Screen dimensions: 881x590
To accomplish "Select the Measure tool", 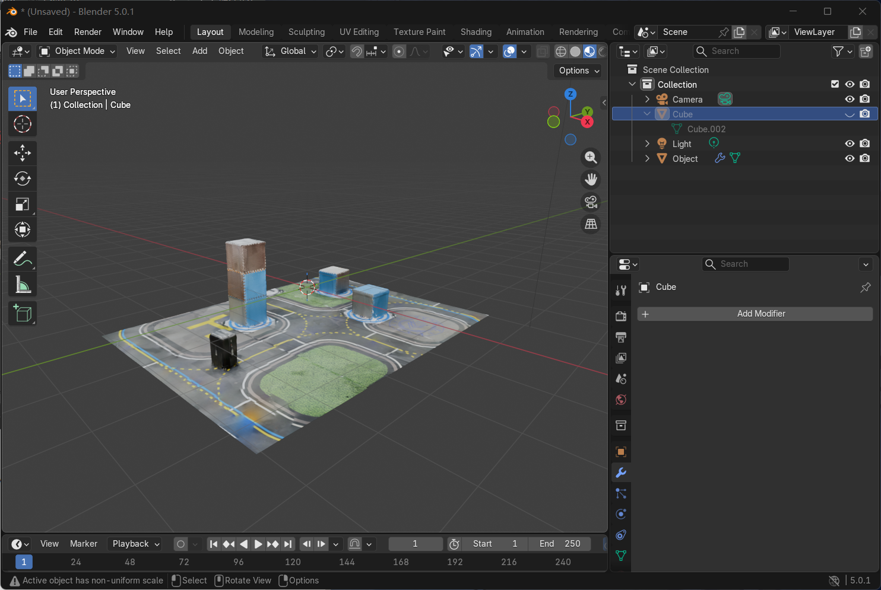I will 23,285.
